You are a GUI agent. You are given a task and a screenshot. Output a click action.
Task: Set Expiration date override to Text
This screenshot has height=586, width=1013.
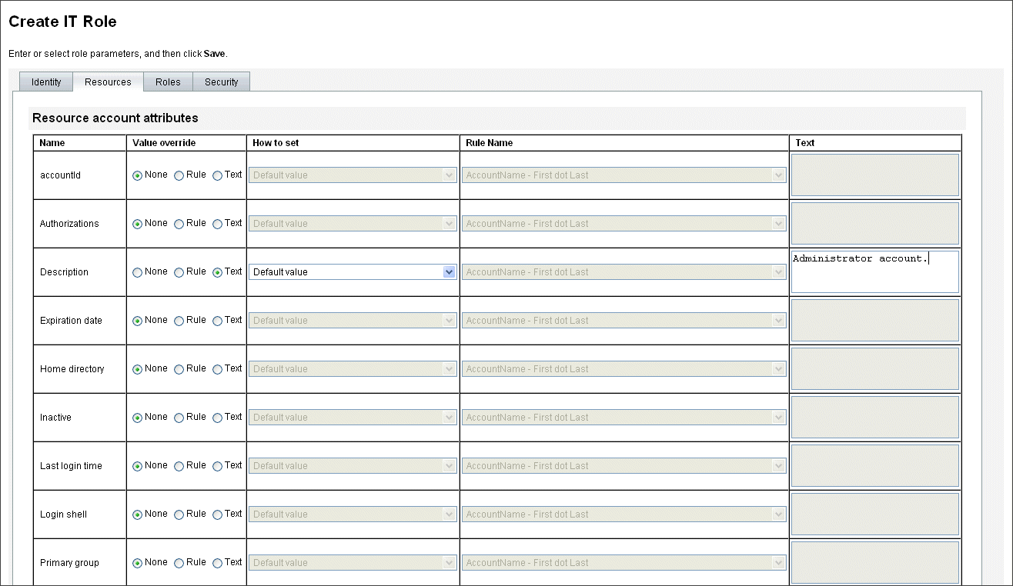pyautogui.click(x=218, y=321)
